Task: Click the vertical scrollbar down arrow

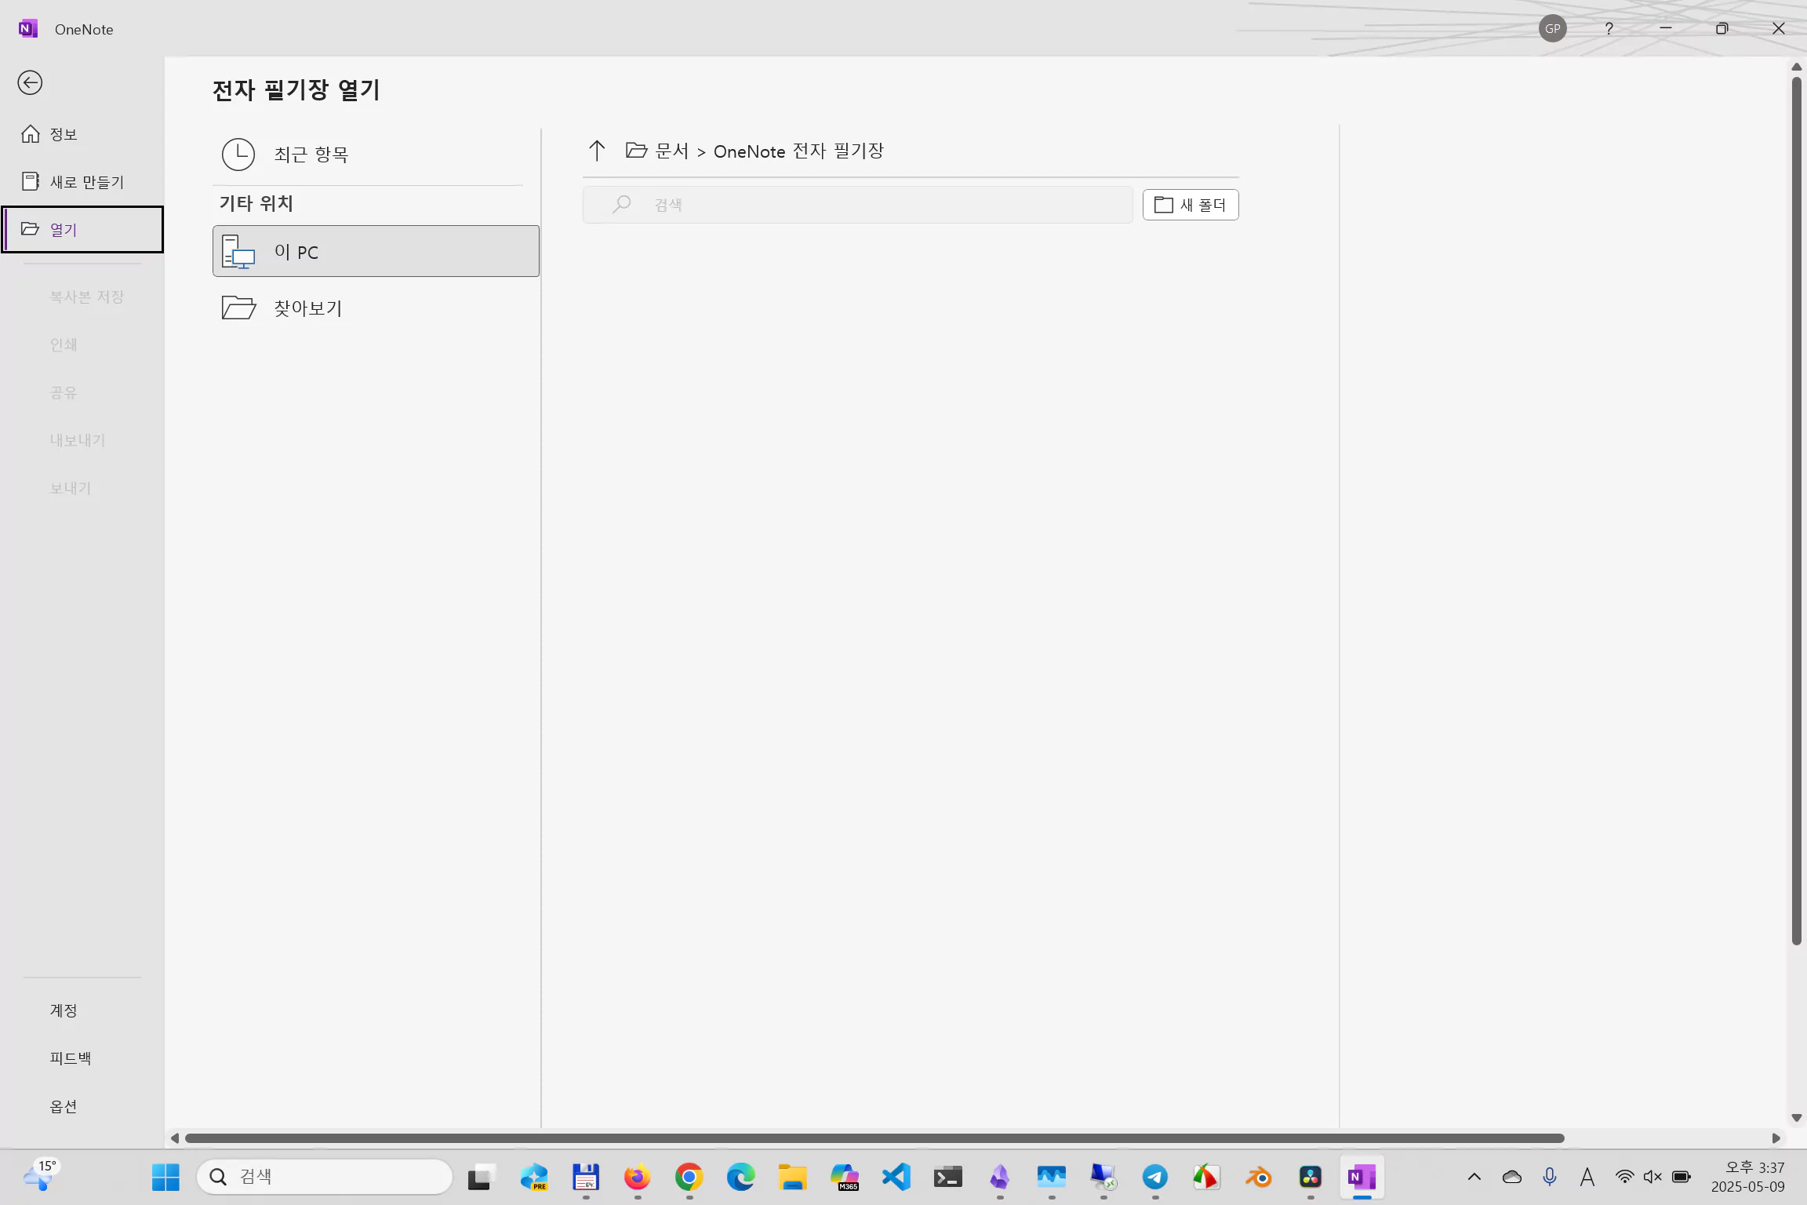Action: (x=1796, y=1118)
